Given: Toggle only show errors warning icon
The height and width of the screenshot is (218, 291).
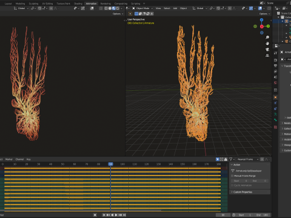Looking at the screenshot, I should pyautogui.click(x=226, y=159).
